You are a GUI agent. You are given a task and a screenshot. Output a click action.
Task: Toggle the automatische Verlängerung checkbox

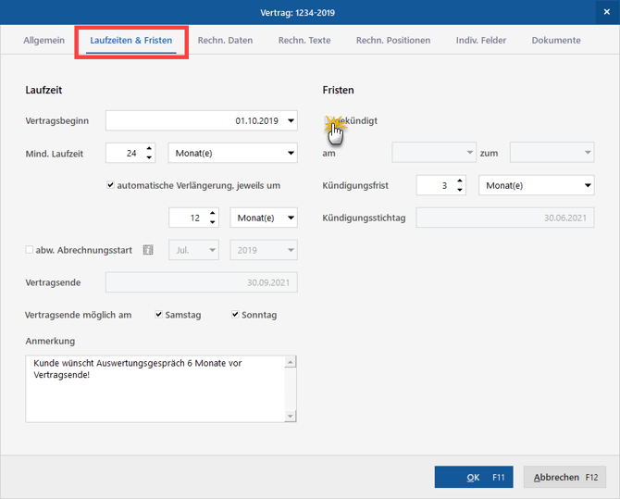coord(112,185)
